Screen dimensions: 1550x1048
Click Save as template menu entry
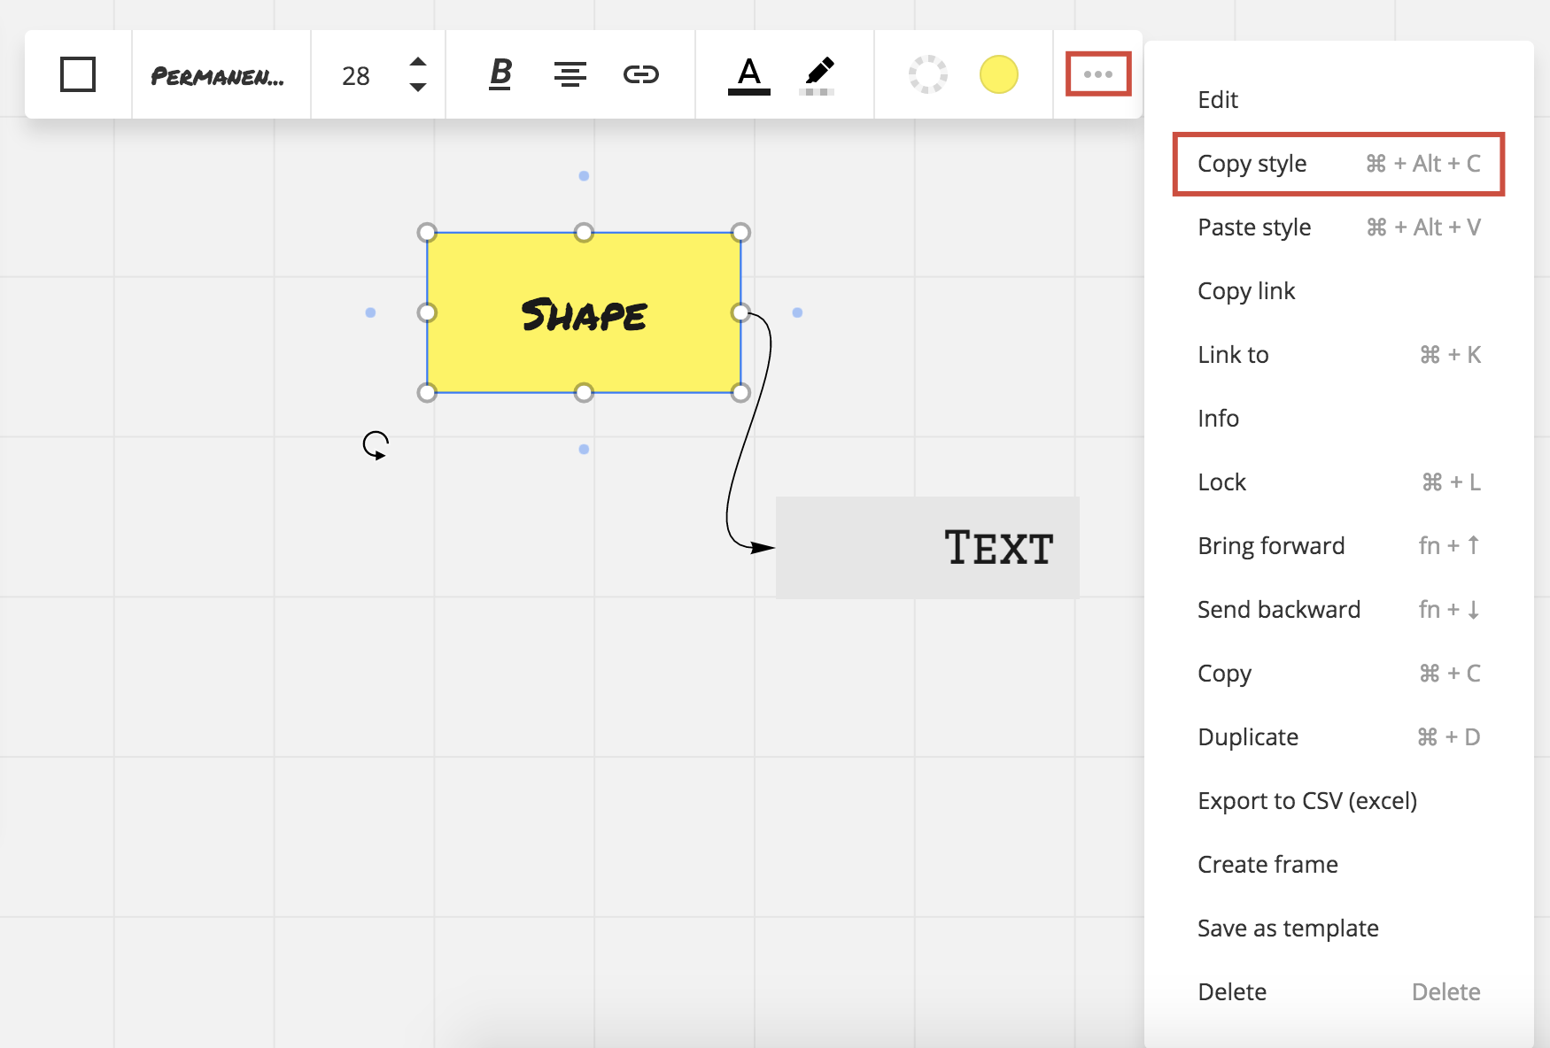[x=1288, y=929]
